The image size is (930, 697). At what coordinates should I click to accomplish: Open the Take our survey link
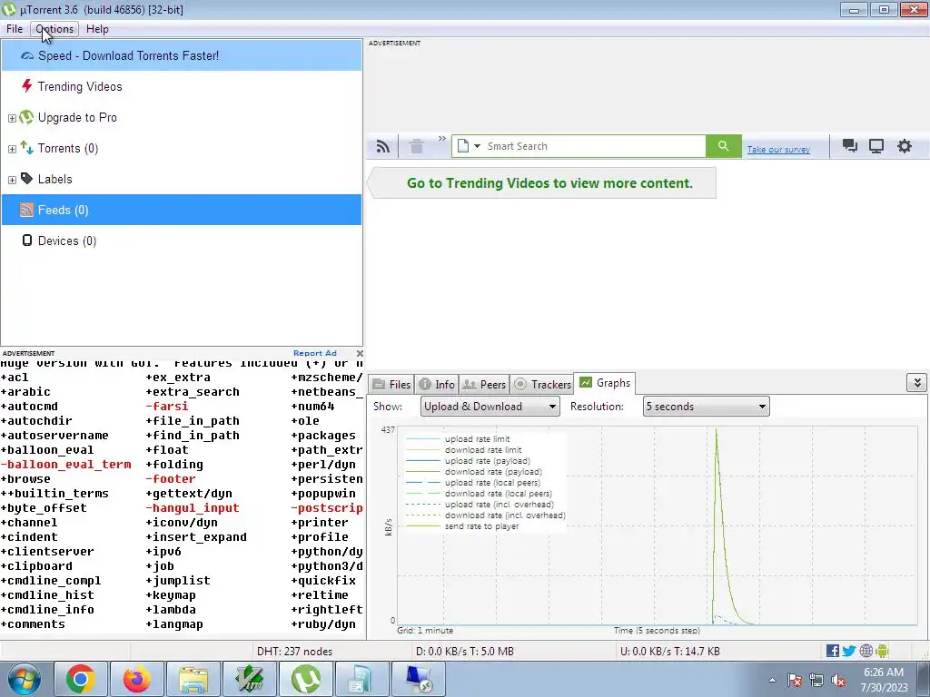click(x=778, y=150)
